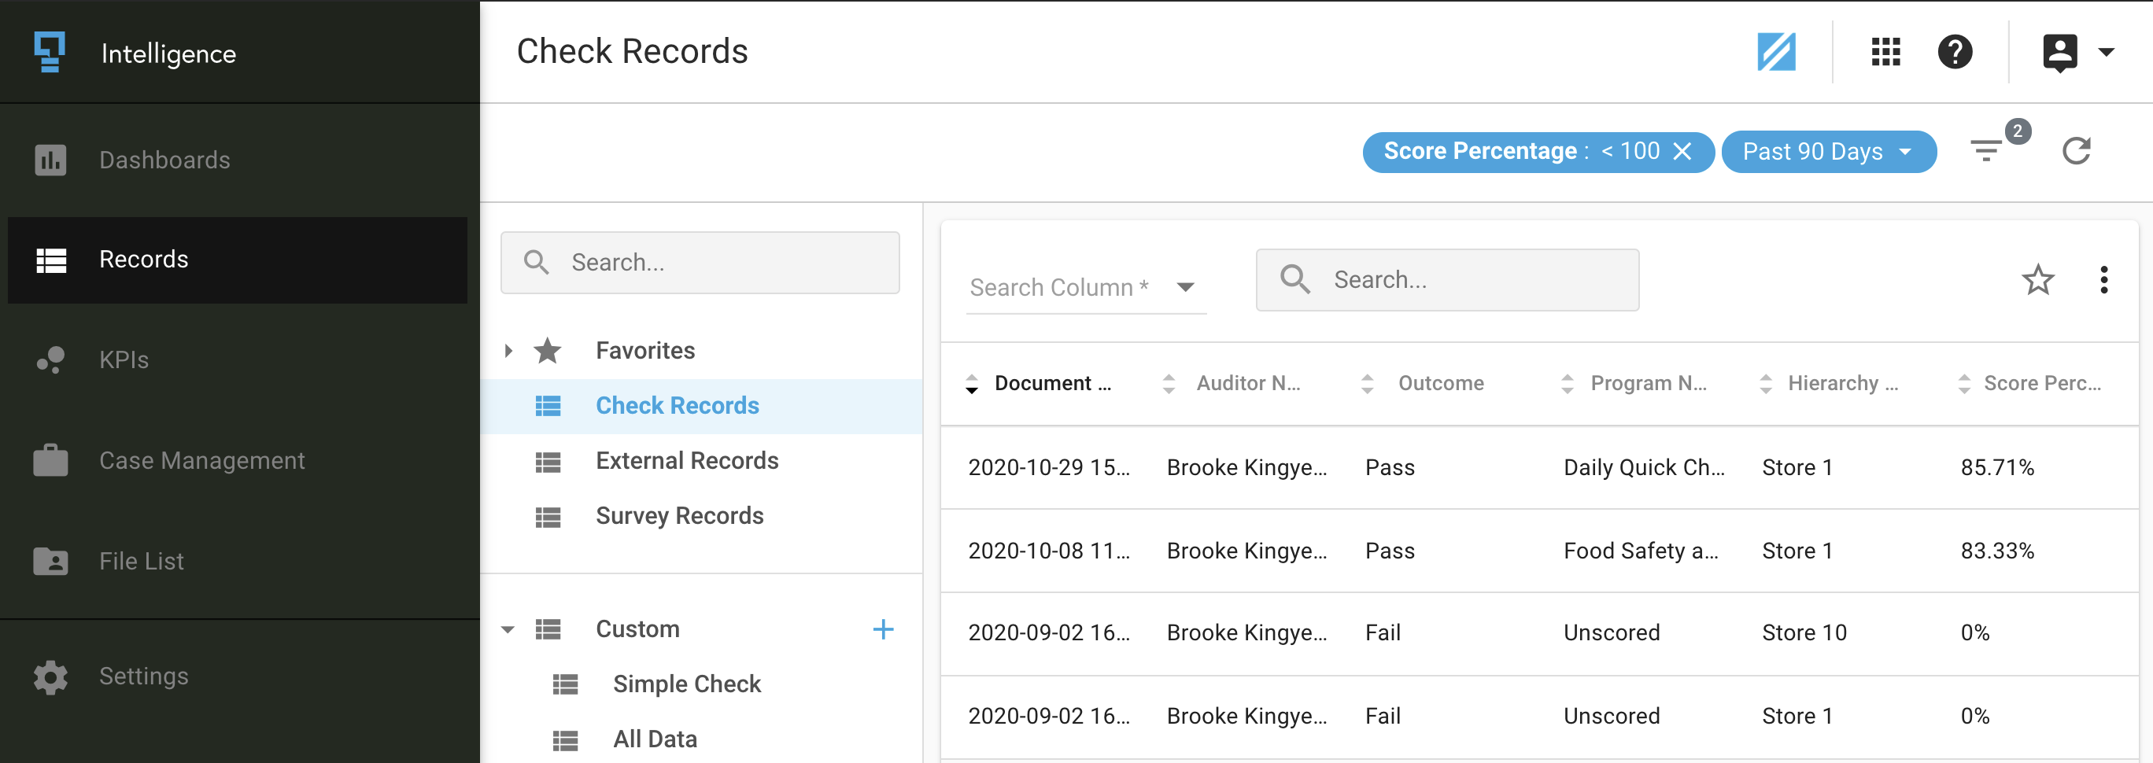Click the Simple Check list icon
The height and width of the screenshot is (763, 2153).
point(565,685)
